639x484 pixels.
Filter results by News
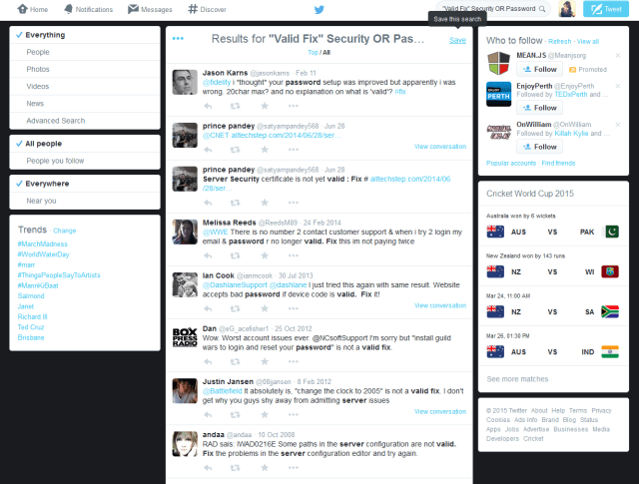85,104
